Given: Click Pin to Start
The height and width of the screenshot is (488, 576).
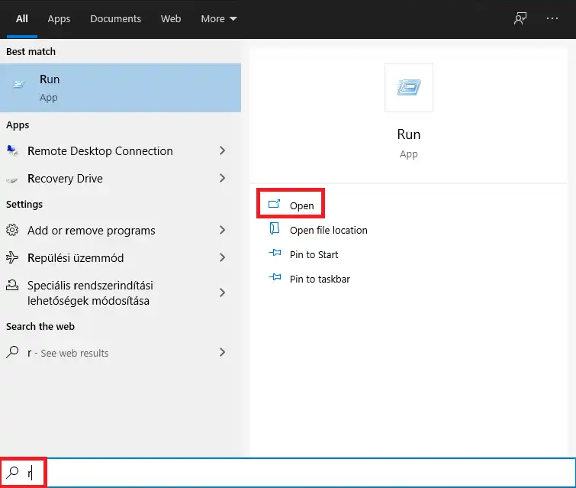Looking at the screenshot, I should [314, 254].
